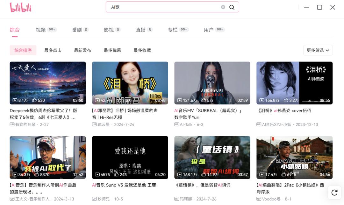Click like icon showing 3.2万

click(x=286, y=100)
